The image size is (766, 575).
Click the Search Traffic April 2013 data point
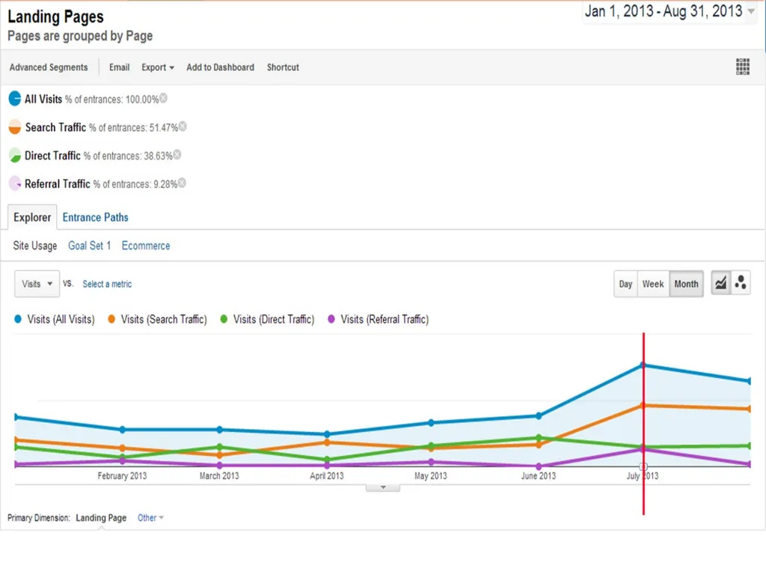(x=328, y=442)
